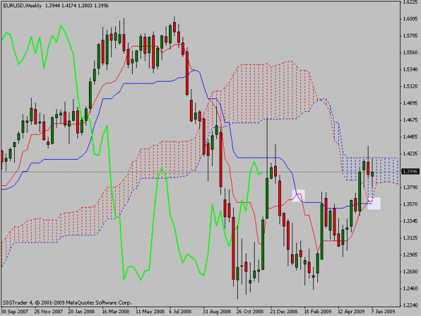The width and height of the screenshot is (421, 316).
Task: Click the price axis label 1.2460
Action: coord(410,288)
